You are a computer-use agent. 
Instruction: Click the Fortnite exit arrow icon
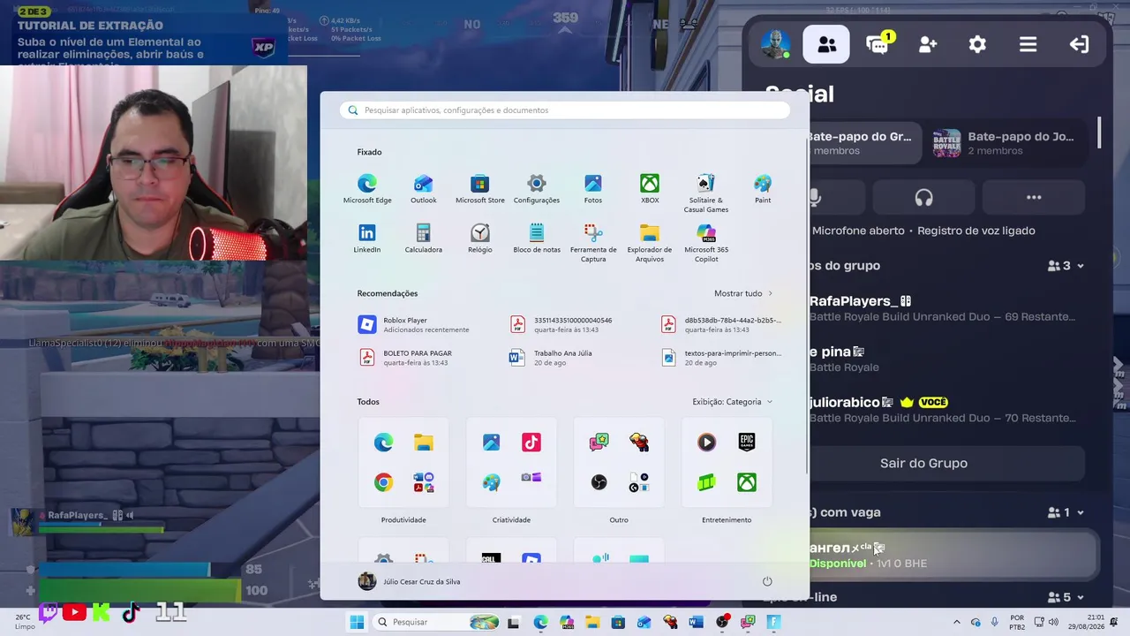pyautogui.click(x=1079, y=44)
